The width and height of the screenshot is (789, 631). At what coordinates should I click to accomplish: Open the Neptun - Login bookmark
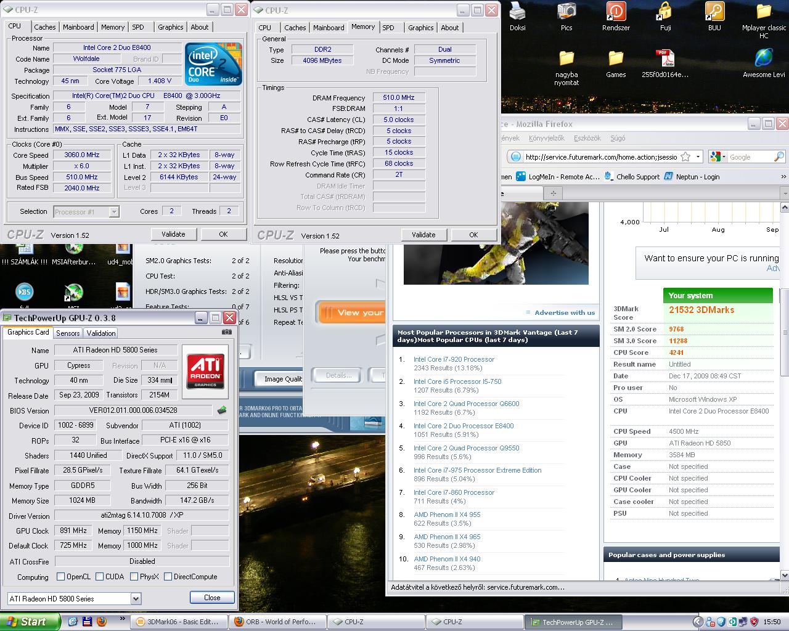691,177
